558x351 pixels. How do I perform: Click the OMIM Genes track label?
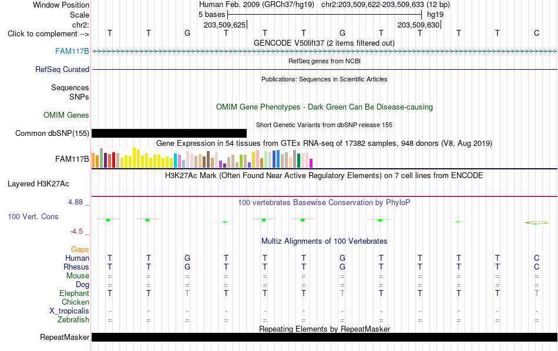[66, 115]
